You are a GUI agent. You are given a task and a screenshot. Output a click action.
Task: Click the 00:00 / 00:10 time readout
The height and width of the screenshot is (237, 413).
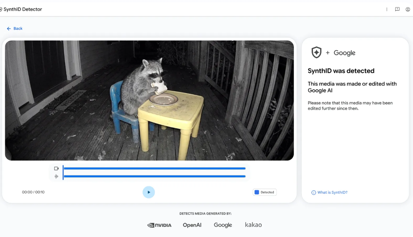[x=33, y=192]
